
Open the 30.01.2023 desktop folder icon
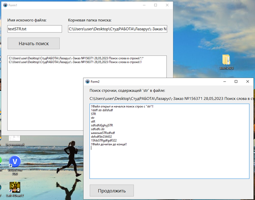coord(226,62)
